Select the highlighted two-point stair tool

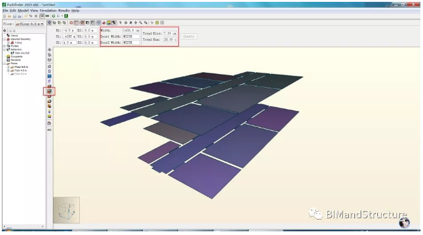pyautogui.click(x=49, y=91)
